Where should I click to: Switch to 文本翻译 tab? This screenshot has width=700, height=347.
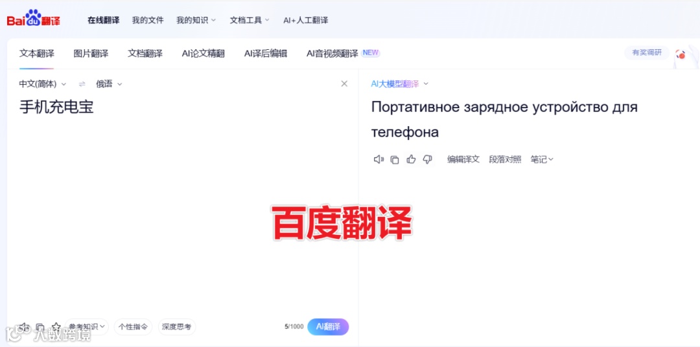click(36, 54)
